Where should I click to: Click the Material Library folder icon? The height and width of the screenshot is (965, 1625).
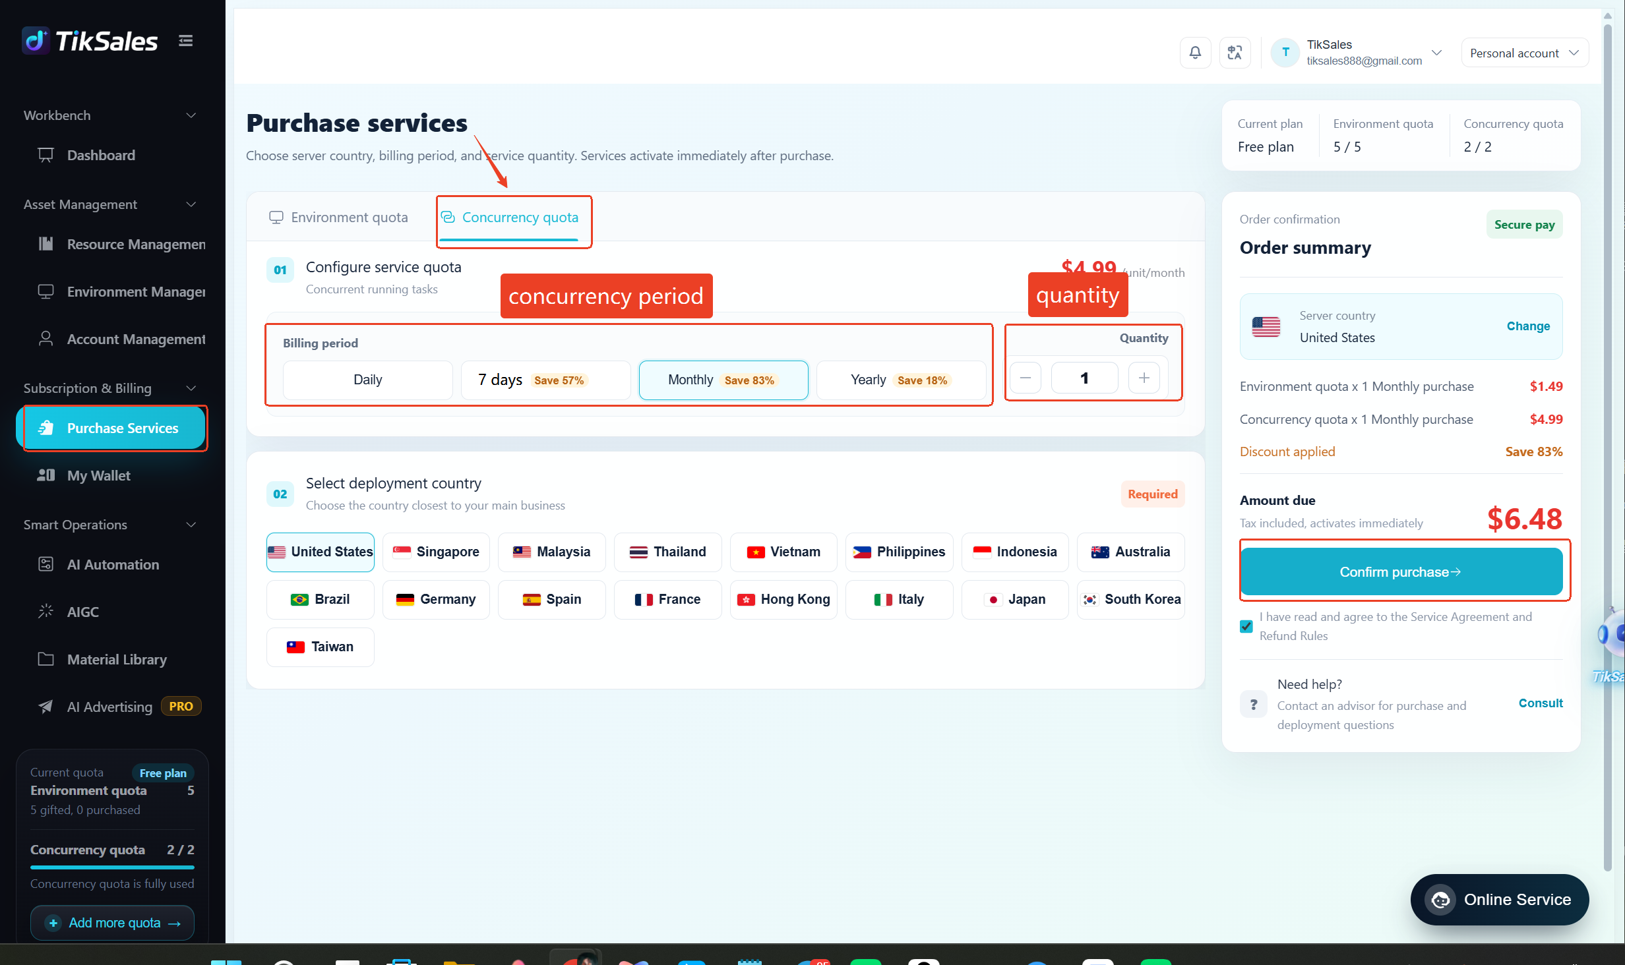coord(46,659)
